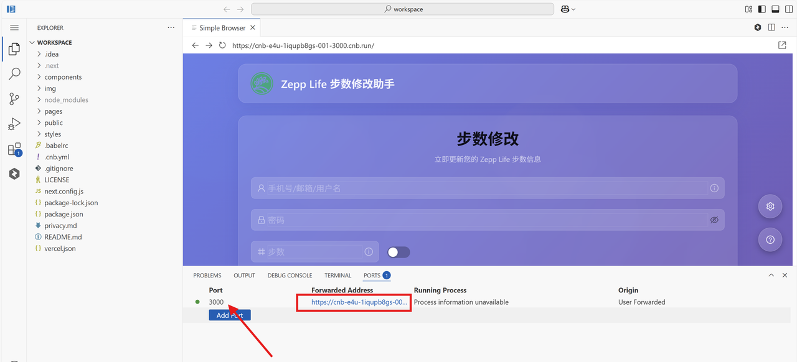Click the Simple Browser URL field
Screen dimensions: 797x362
coord(502,45)
